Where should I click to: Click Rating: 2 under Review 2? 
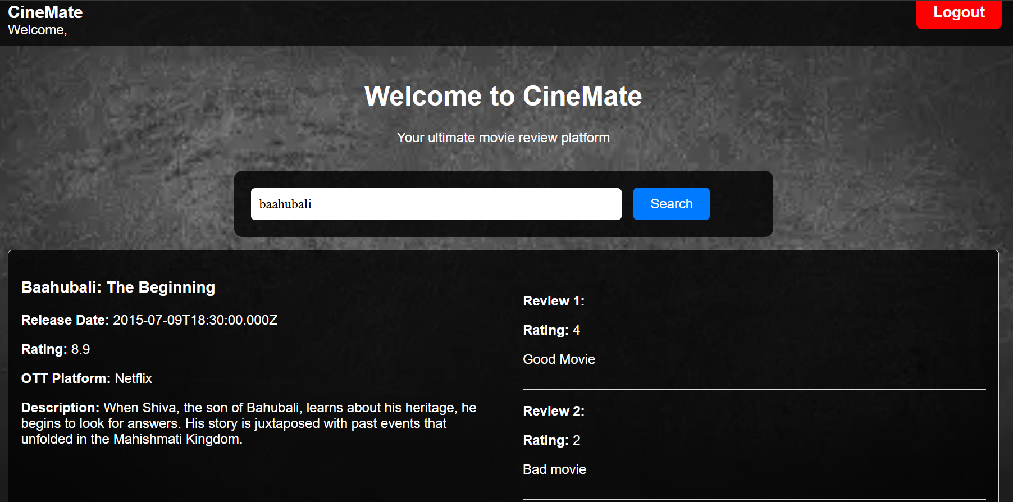(551, 440)
